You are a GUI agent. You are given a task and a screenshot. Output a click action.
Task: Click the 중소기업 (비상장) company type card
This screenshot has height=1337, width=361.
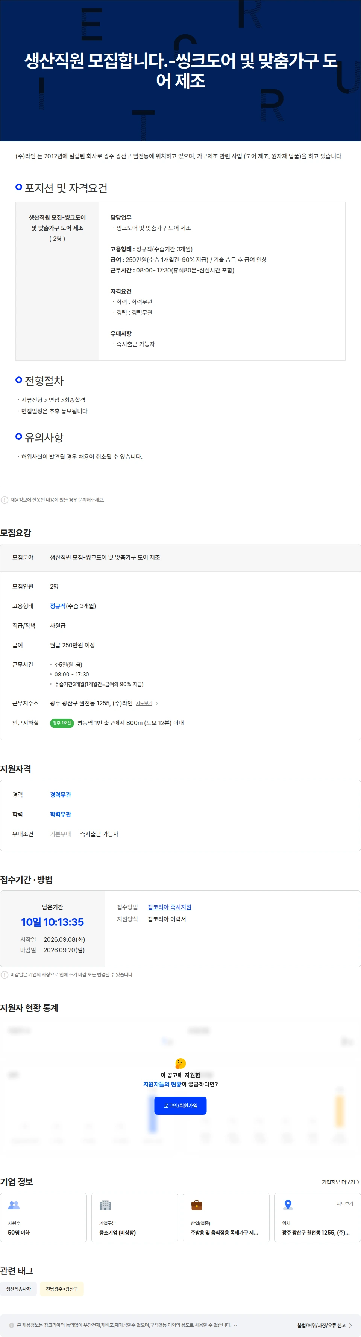[135, 1217]
